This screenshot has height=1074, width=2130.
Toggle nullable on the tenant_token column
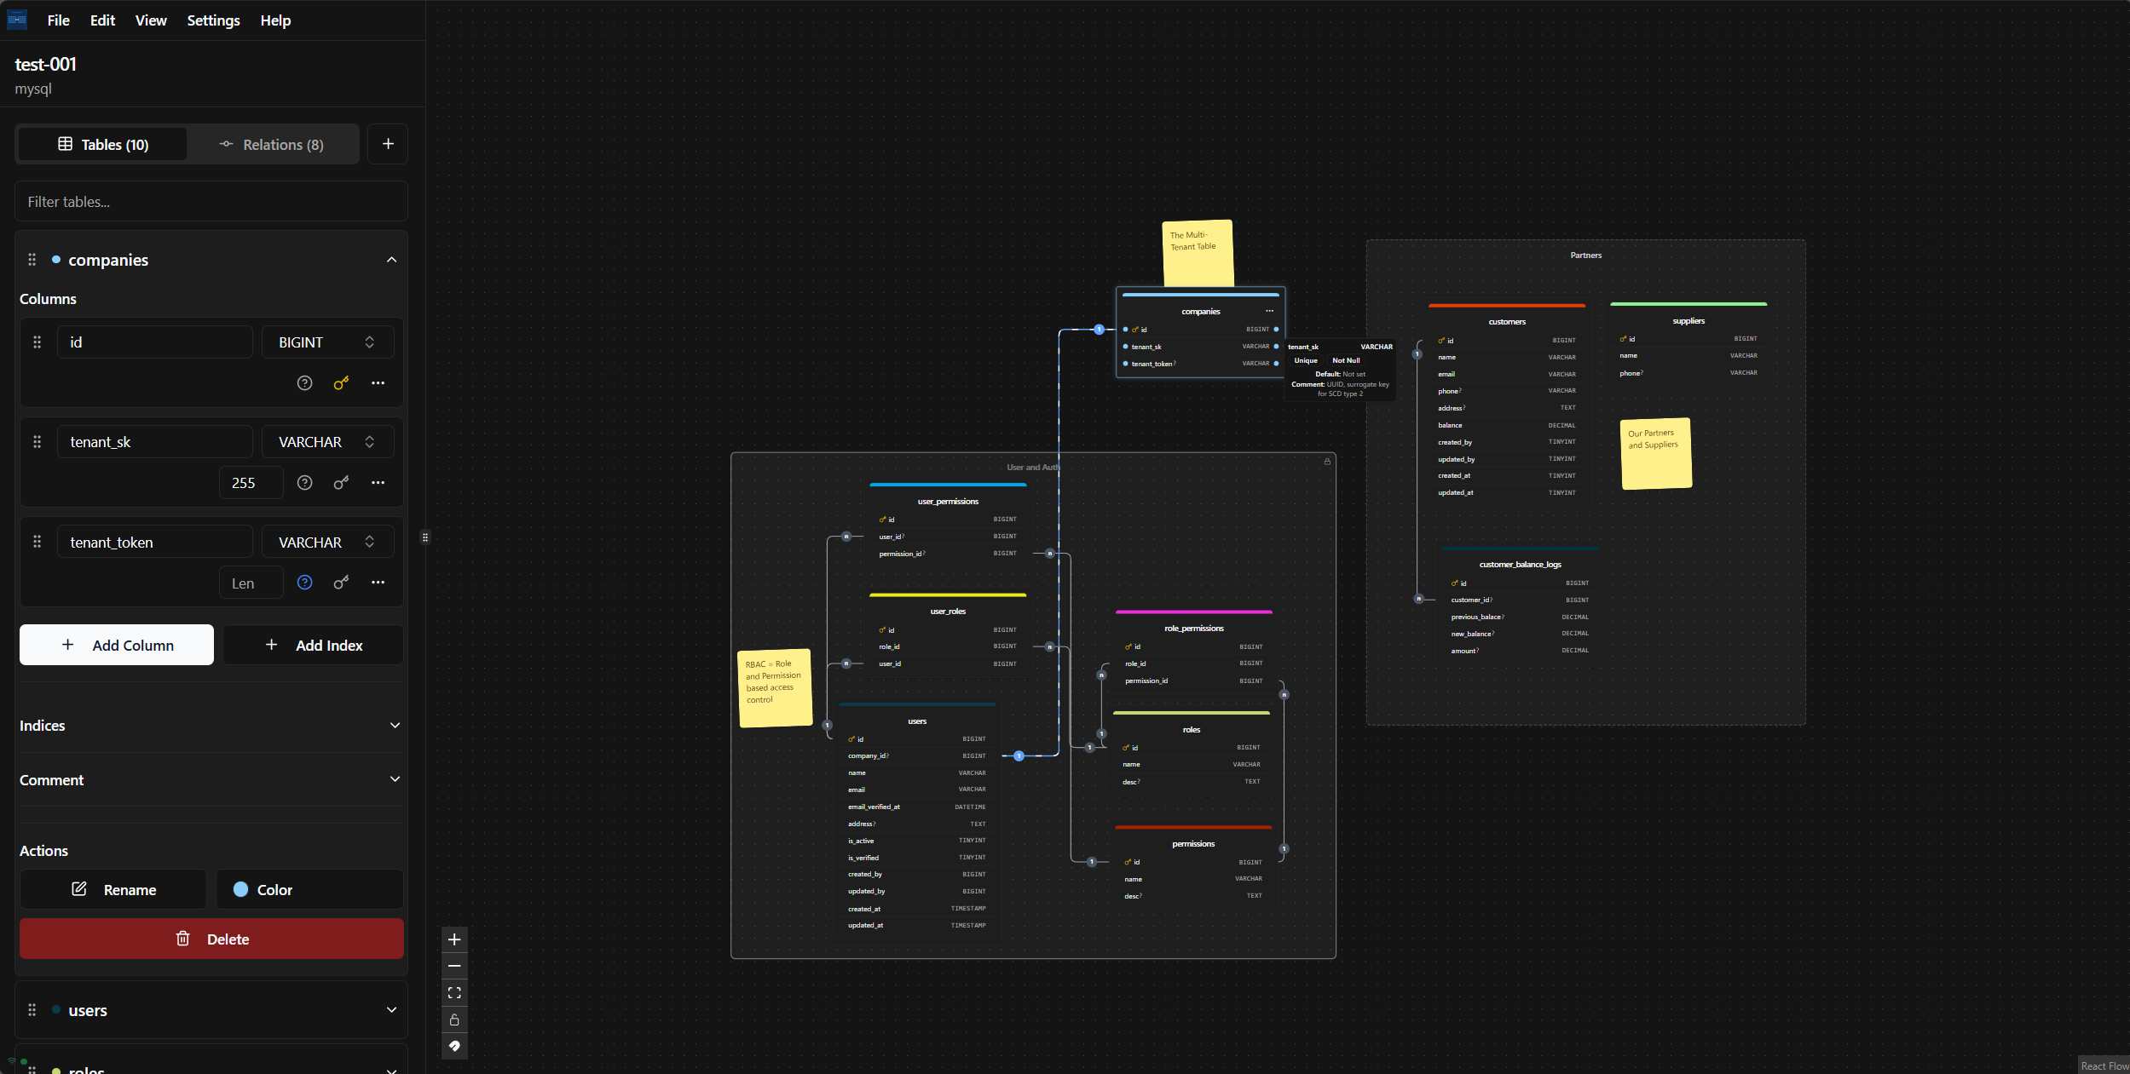pos(304,583)
